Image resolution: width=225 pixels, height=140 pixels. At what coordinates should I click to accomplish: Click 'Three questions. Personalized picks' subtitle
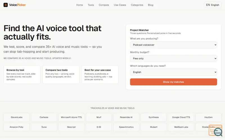(156, 33)
